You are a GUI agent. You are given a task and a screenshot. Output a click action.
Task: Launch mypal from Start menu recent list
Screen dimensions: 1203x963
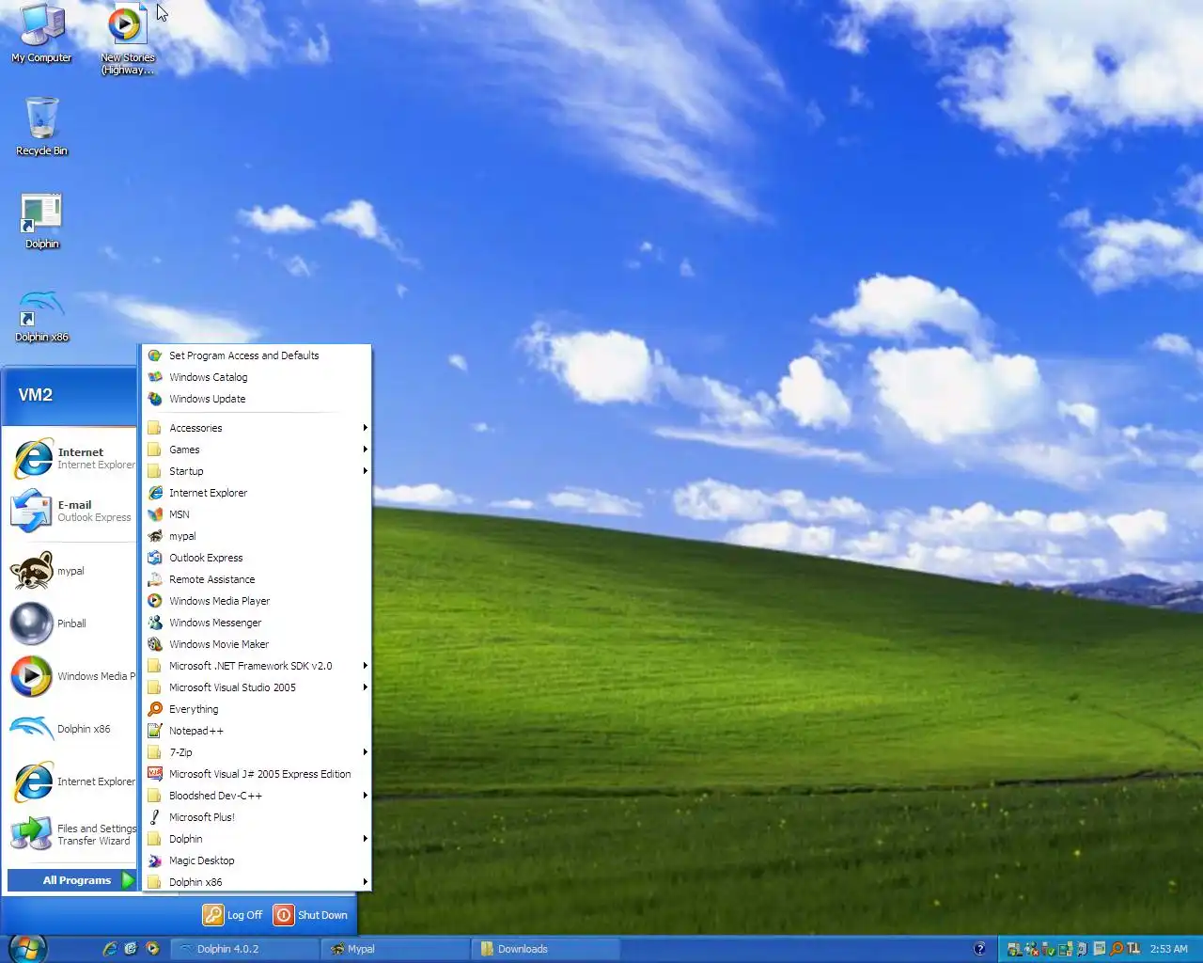point(71,571)
